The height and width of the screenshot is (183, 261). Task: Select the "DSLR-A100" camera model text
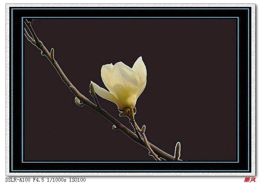(18, 180)
